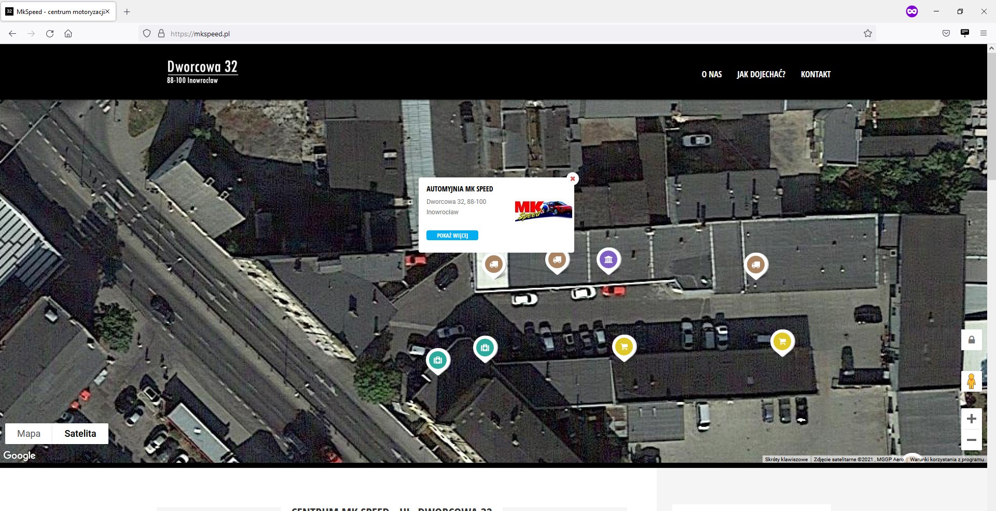Screen dimensions: 996x511
Task: Open the browser extension mask icon in toolbar
Action: [x=912, y=11]
